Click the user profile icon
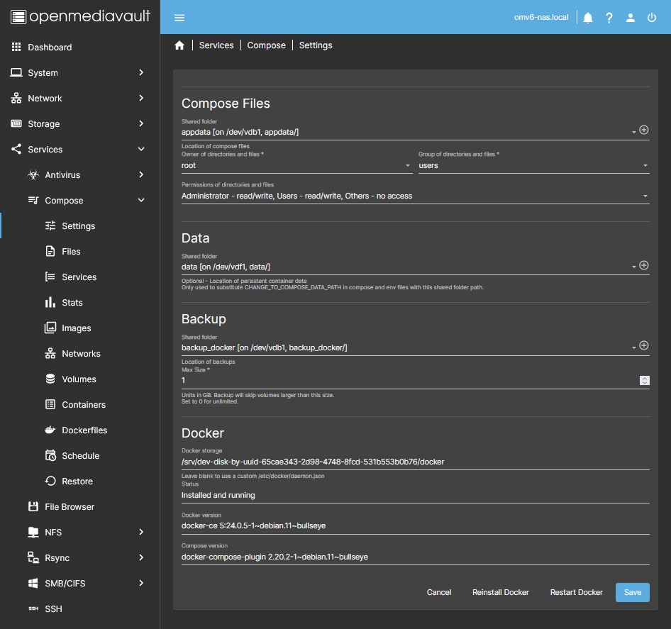This screenshot has height=629, width=671. 631,18
